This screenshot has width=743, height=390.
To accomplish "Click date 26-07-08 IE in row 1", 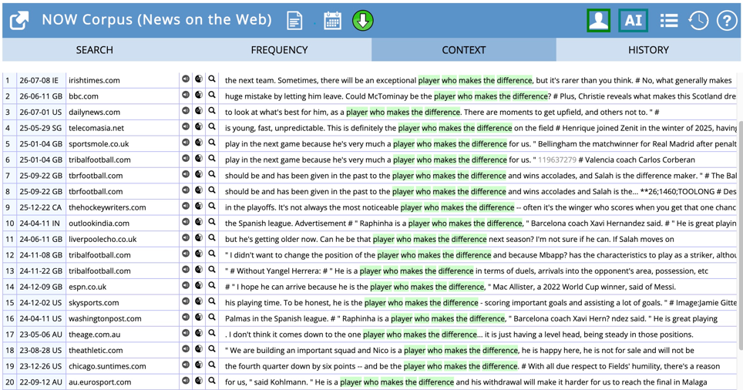I will tap(39, 81).
